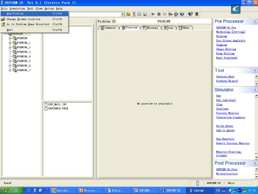
Task: Click the blue tools toolbar icon
Action: point(176,14)
